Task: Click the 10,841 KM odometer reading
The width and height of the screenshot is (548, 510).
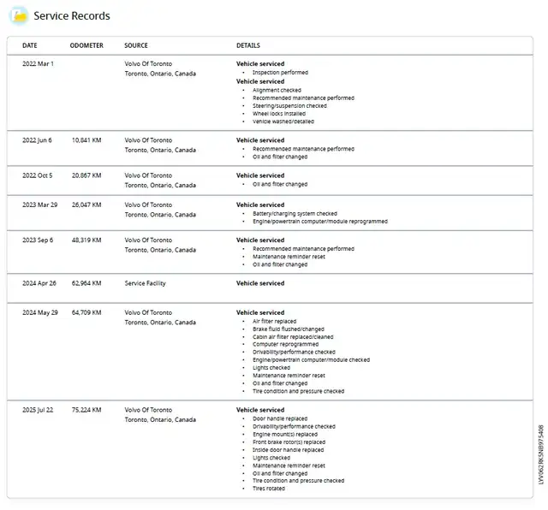Action: click(86, 140)
